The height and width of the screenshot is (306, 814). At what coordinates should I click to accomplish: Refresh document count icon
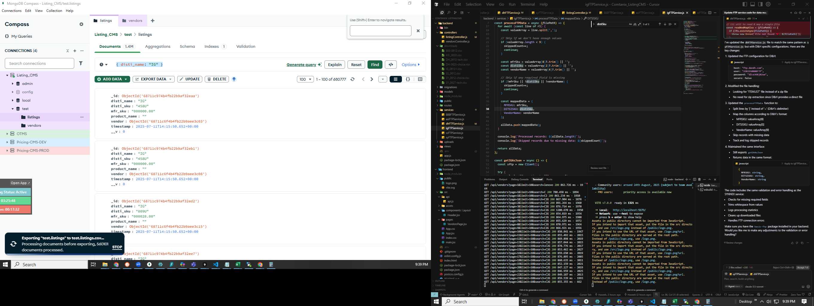[x=353, y=79]
